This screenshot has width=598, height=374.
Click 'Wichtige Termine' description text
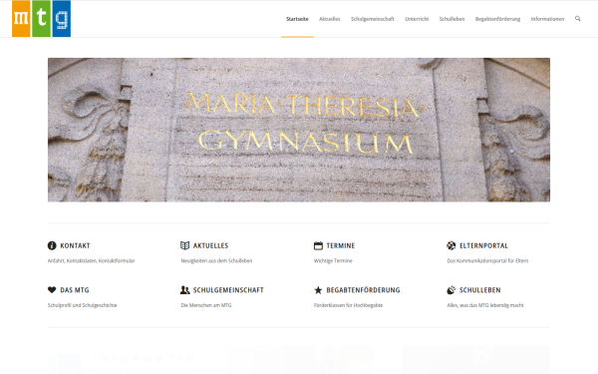point(333,261)
